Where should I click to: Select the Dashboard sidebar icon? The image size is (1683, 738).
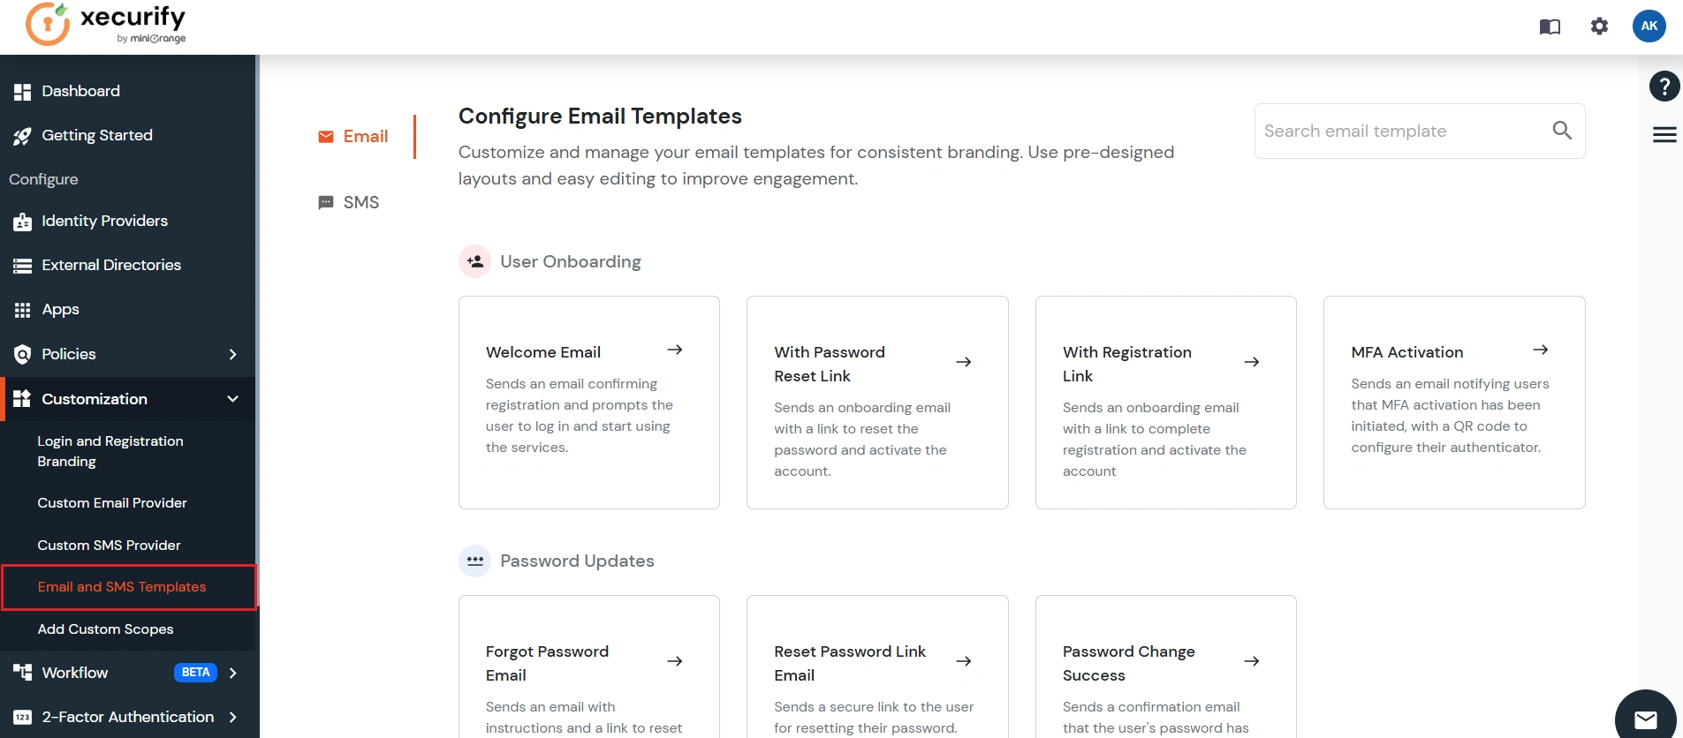point(22,91)
